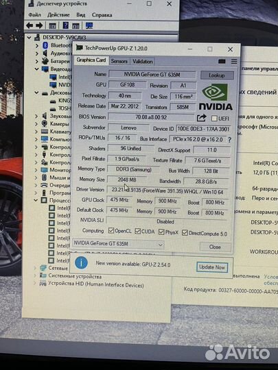The width and height of the screenshot is (278, 370).
Task: Click the Forward arrow in Device Manager toolbar
Action: (x=40, y=25)
